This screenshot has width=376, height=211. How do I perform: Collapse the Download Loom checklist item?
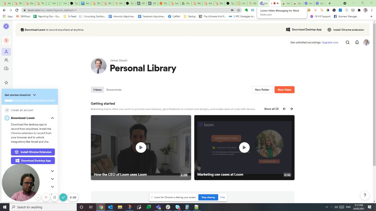[x=52, y=118]
